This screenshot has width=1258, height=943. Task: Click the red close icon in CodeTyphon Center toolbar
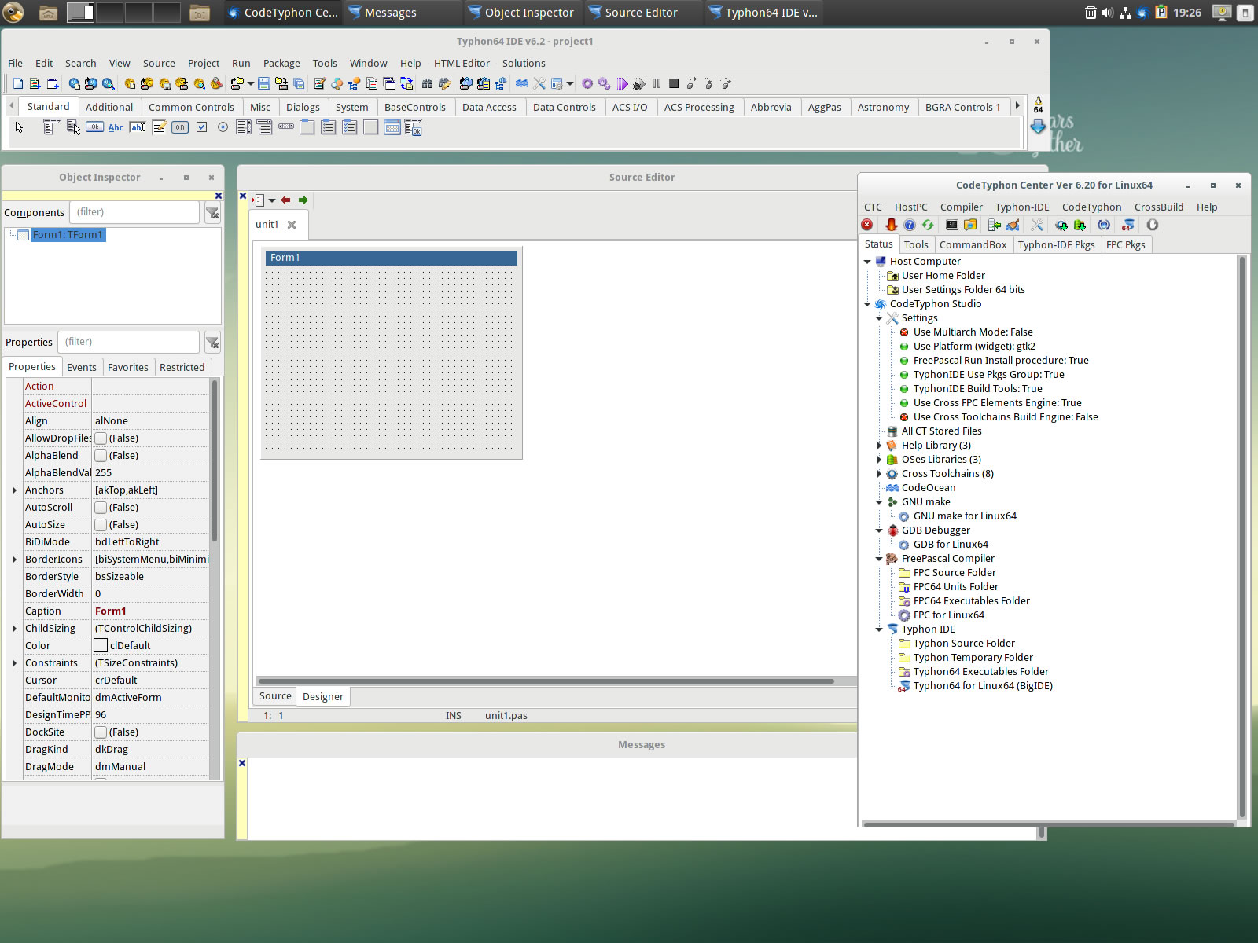(x=867, y=225)
